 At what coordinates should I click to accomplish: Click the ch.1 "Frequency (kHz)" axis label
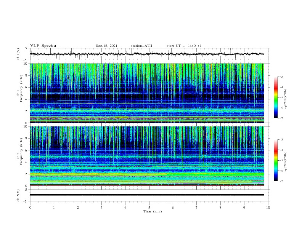coord(21,88)
